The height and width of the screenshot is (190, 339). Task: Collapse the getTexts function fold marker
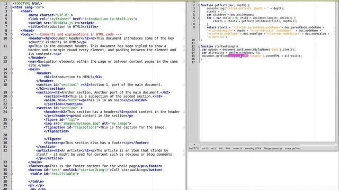coord(199,5)
